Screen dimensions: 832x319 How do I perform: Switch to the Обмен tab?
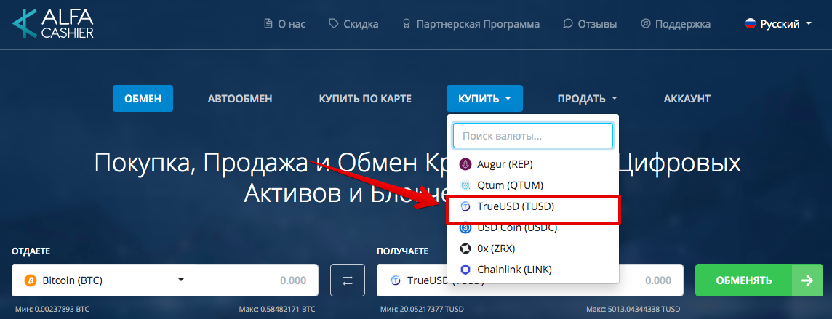tap(143, 99)
